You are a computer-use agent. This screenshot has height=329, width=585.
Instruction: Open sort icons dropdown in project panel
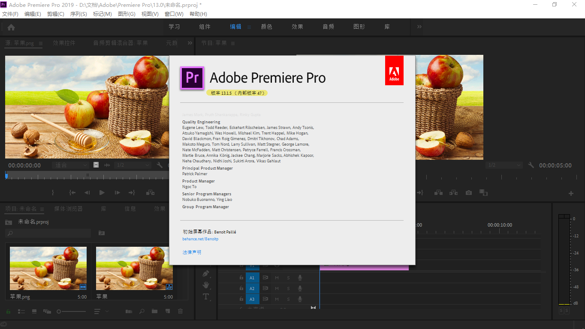(101, 311)
